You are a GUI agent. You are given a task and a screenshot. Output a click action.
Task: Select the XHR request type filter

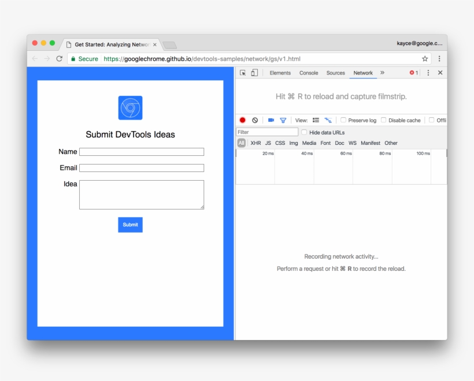coord(255,143)
